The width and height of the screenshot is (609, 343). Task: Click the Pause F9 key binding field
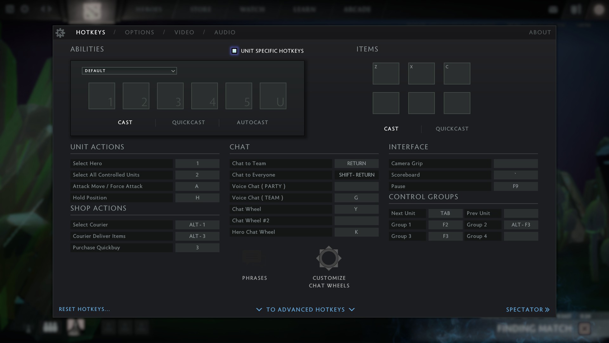(515, 186)
